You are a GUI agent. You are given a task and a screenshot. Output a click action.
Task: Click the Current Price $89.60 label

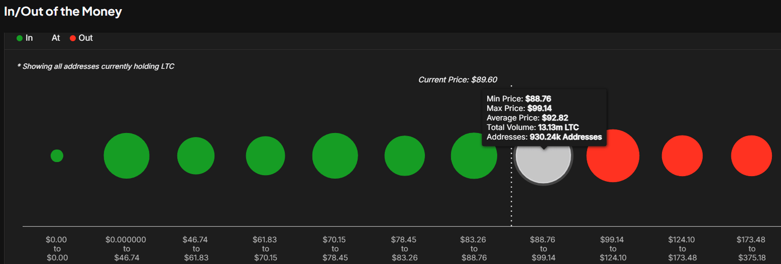pyautogui.click(x=458, y=80)
